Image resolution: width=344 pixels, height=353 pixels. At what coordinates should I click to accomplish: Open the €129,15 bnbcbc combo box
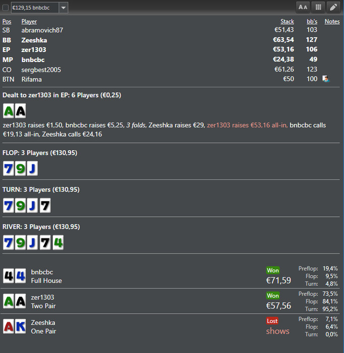39,8
